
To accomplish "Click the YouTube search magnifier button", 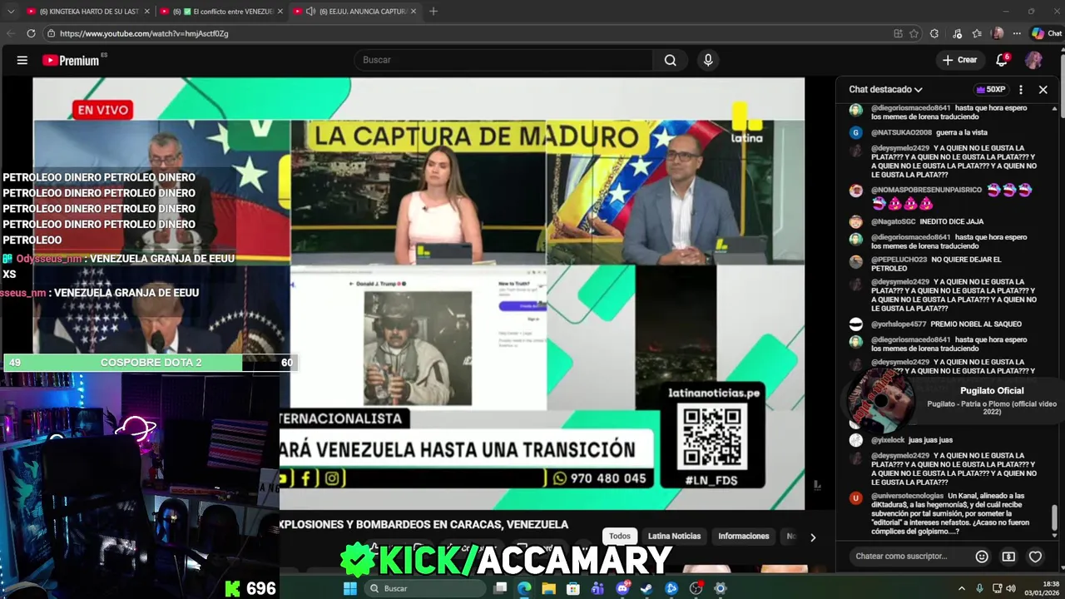I will point(670,60).
